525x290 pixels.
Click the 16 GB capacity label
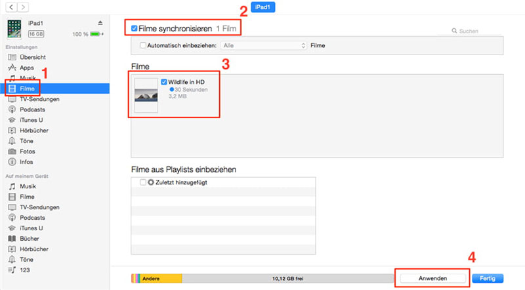tap(36, 34)
